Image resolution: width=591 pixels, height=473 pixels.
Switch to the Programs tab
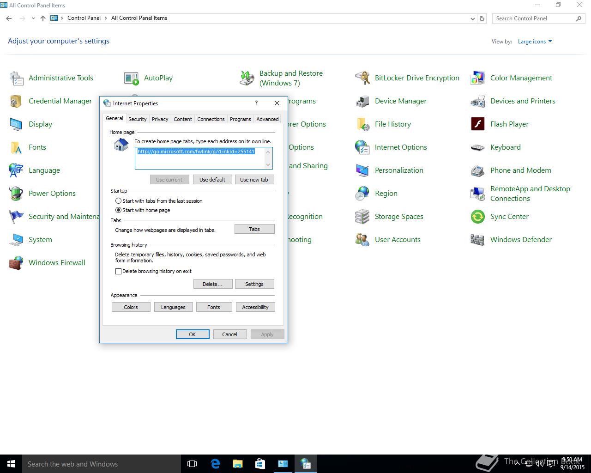click(241, 119)
